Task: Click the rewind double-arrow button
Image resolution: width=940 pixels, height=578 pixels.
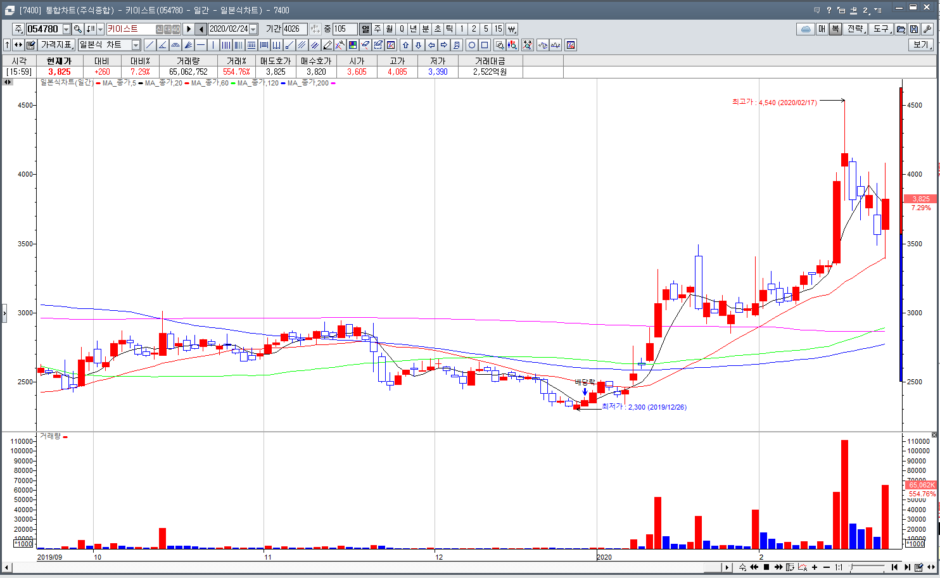Action: tap(754, 567)
